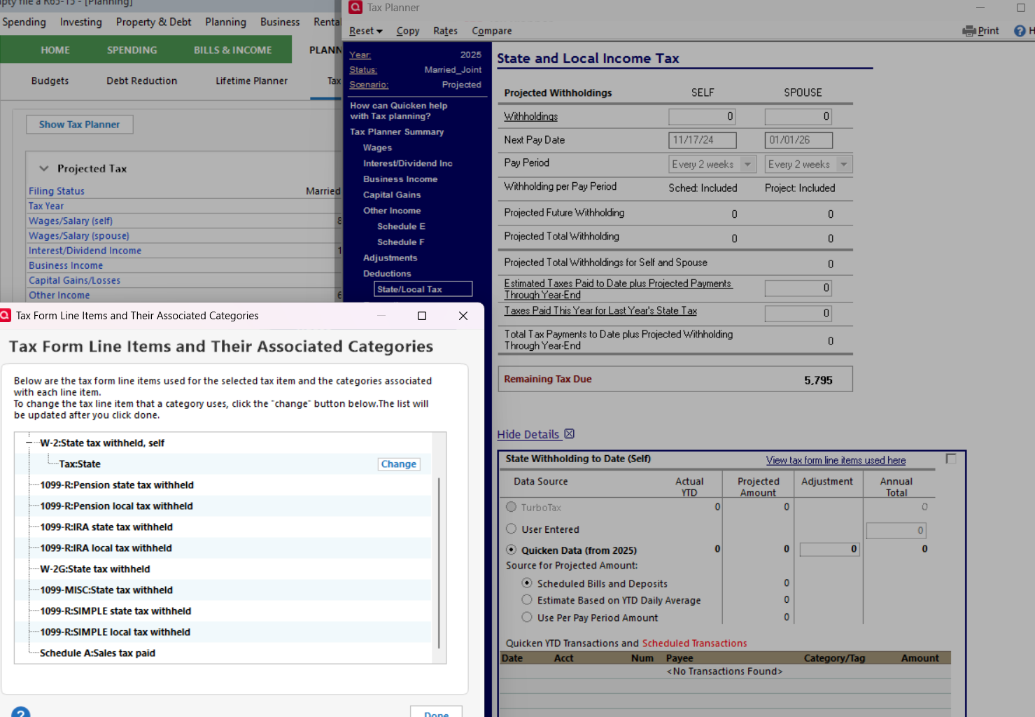Select State/Local Tax in sidebar
Viewport: 1035px width, 717px height.
click(x=423, y=289)
